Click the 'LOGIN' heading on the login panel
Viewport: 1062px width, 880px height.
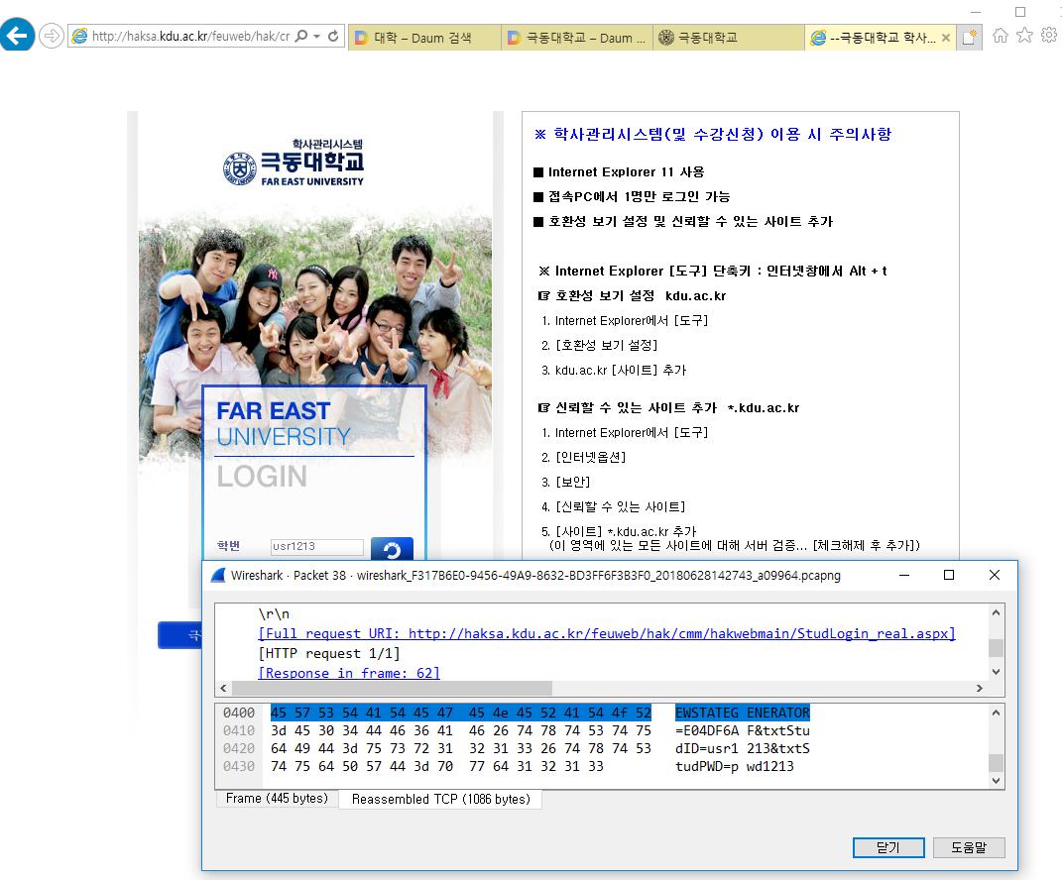pyautogui.click(x=262, y=477)
